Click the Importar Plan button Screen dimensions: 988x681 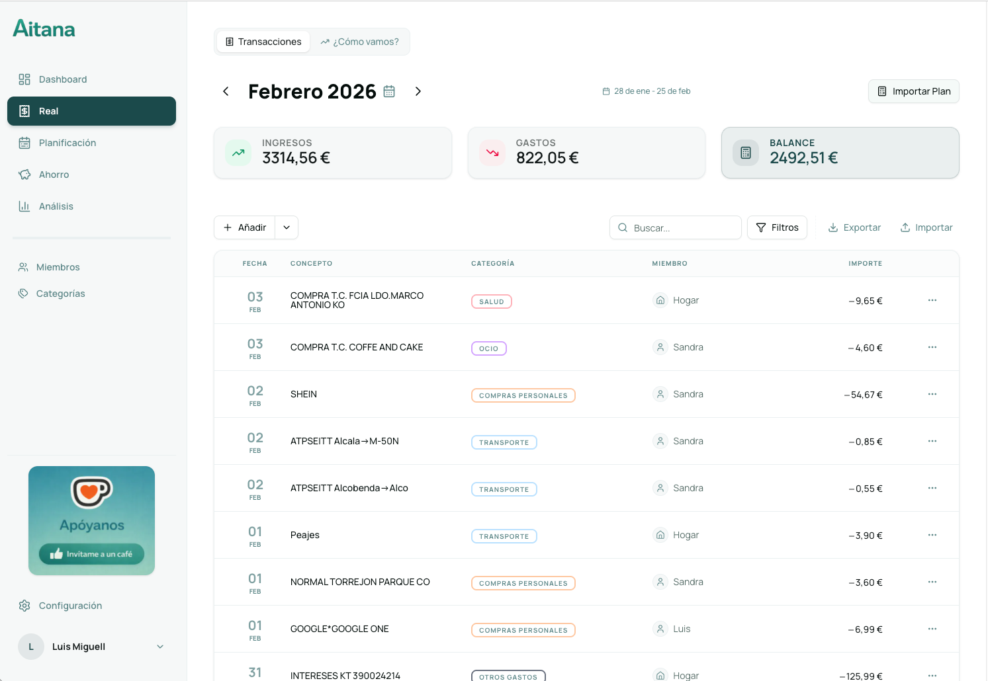click(913, 91)
